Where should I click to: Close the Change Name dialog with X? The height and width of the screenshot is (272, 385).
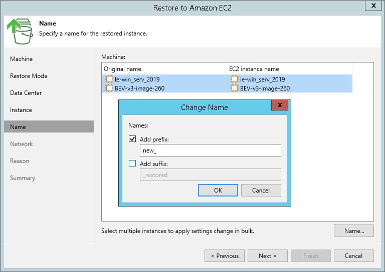(x=280, y=105)
